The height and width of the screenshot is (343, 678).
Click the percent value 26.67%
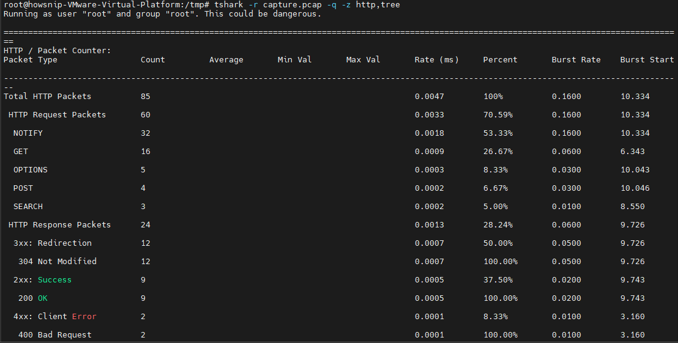coord(498,151)
